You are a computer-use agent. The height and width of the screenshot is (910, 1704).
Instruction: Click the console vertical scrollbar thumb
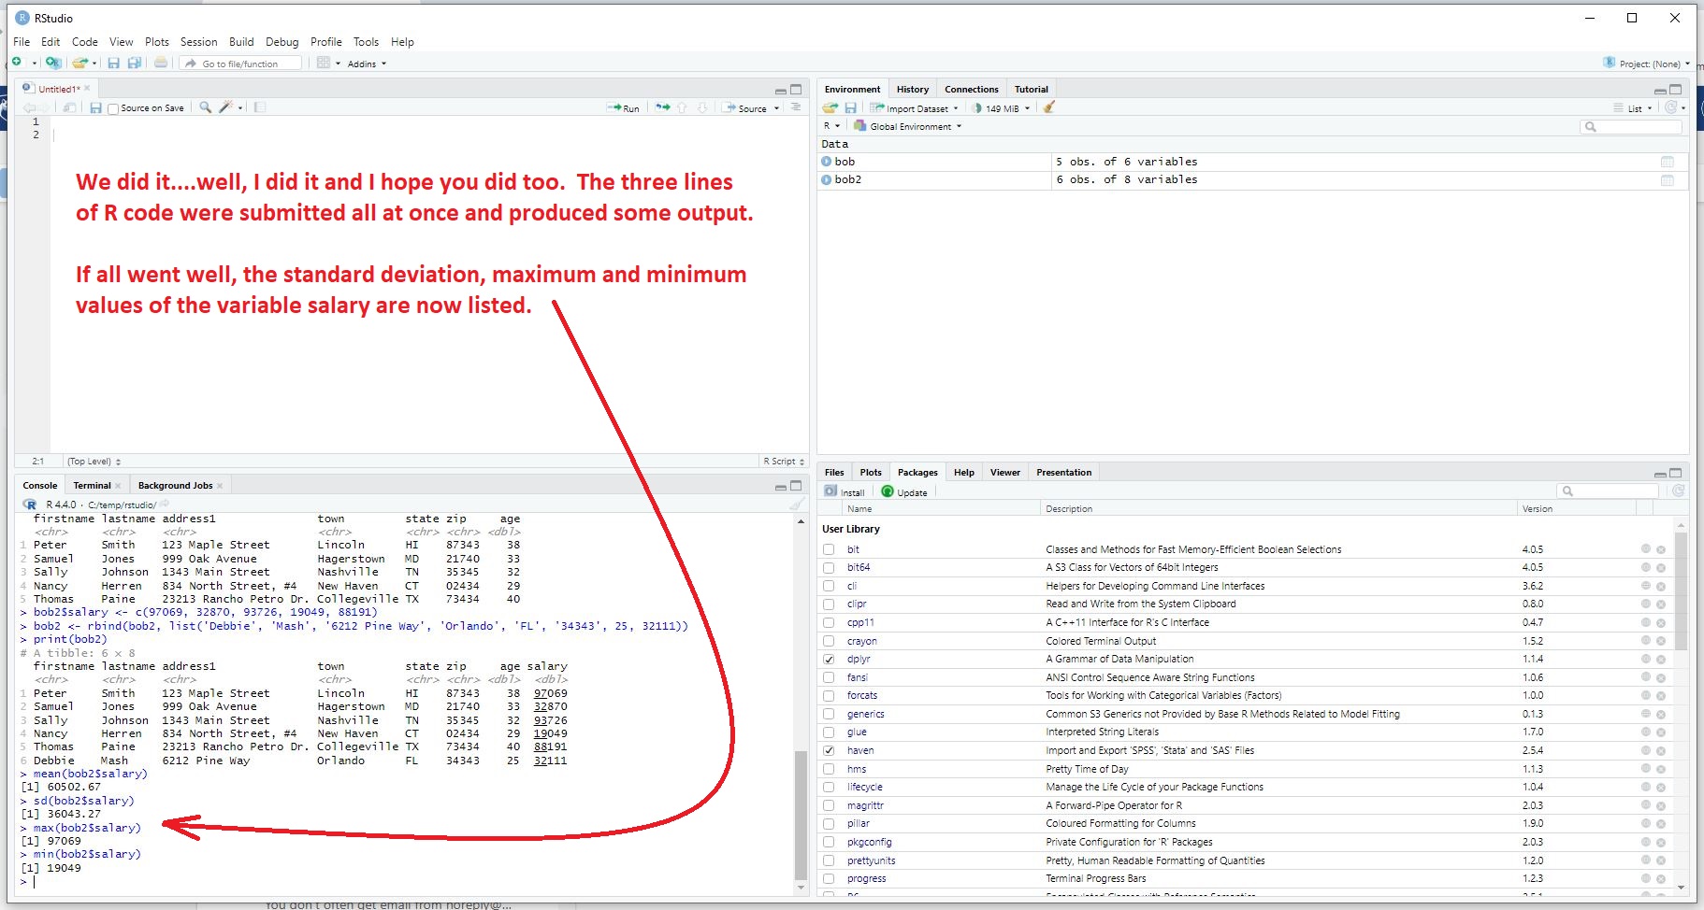[801, 813]
